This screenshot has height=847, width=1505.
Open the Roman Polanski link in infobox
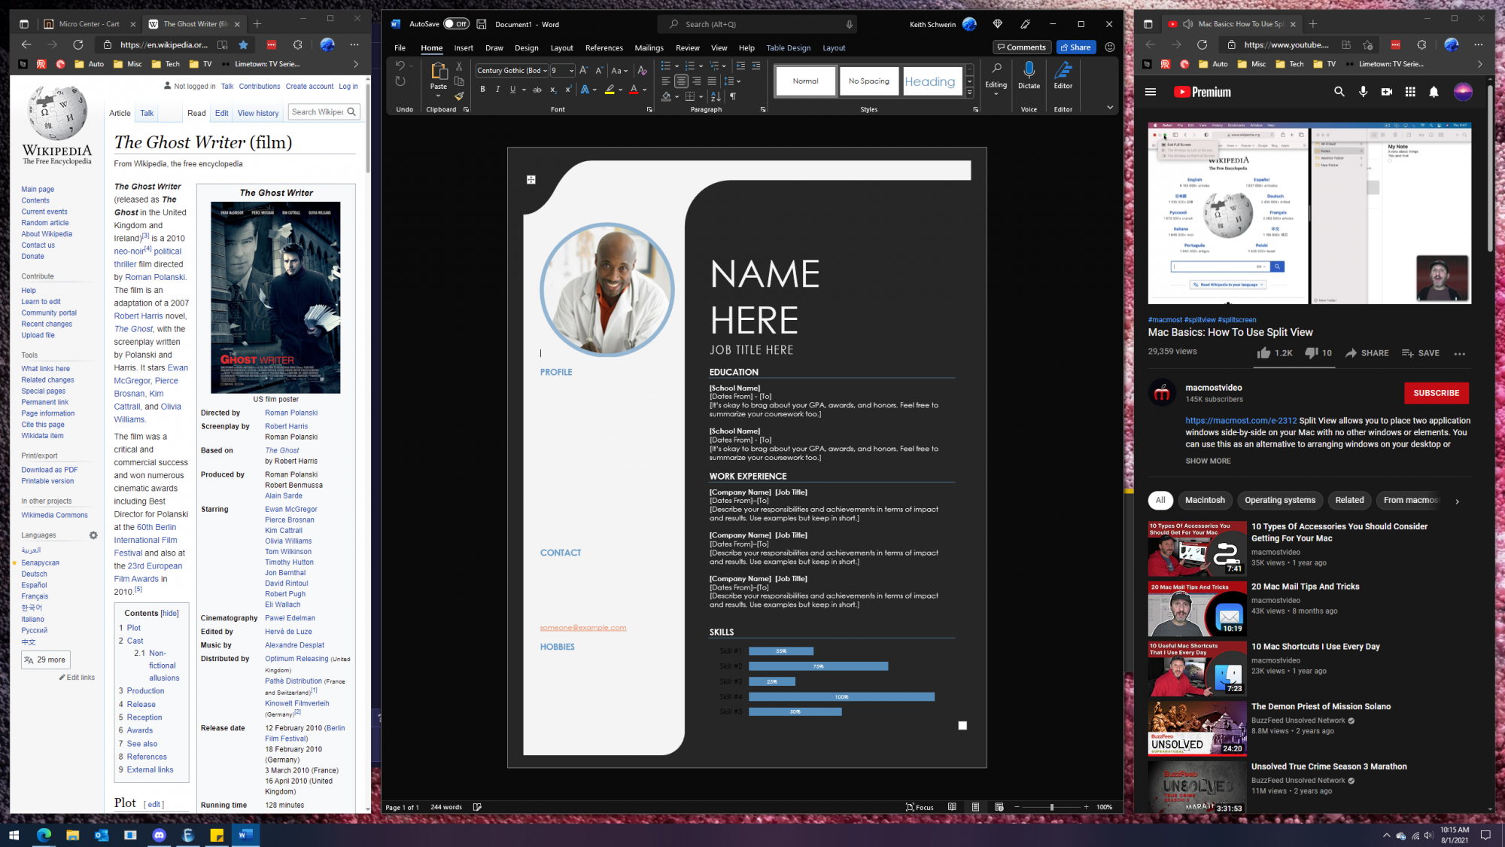[x=291, y=413]
